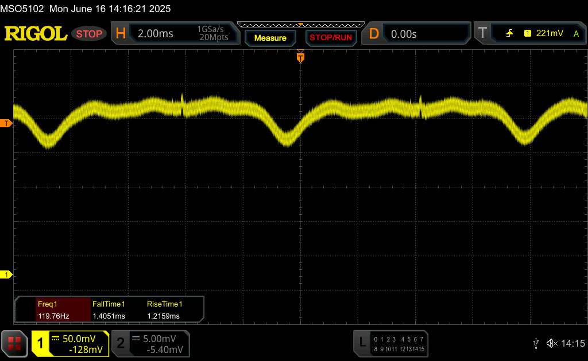
Task: Click the red STOP status badge
Action: [x=90, y=34]
